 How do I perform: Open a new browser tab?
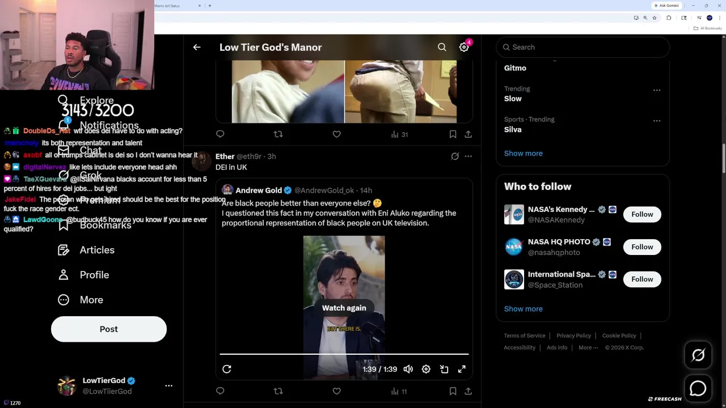[x=210, y=6]
